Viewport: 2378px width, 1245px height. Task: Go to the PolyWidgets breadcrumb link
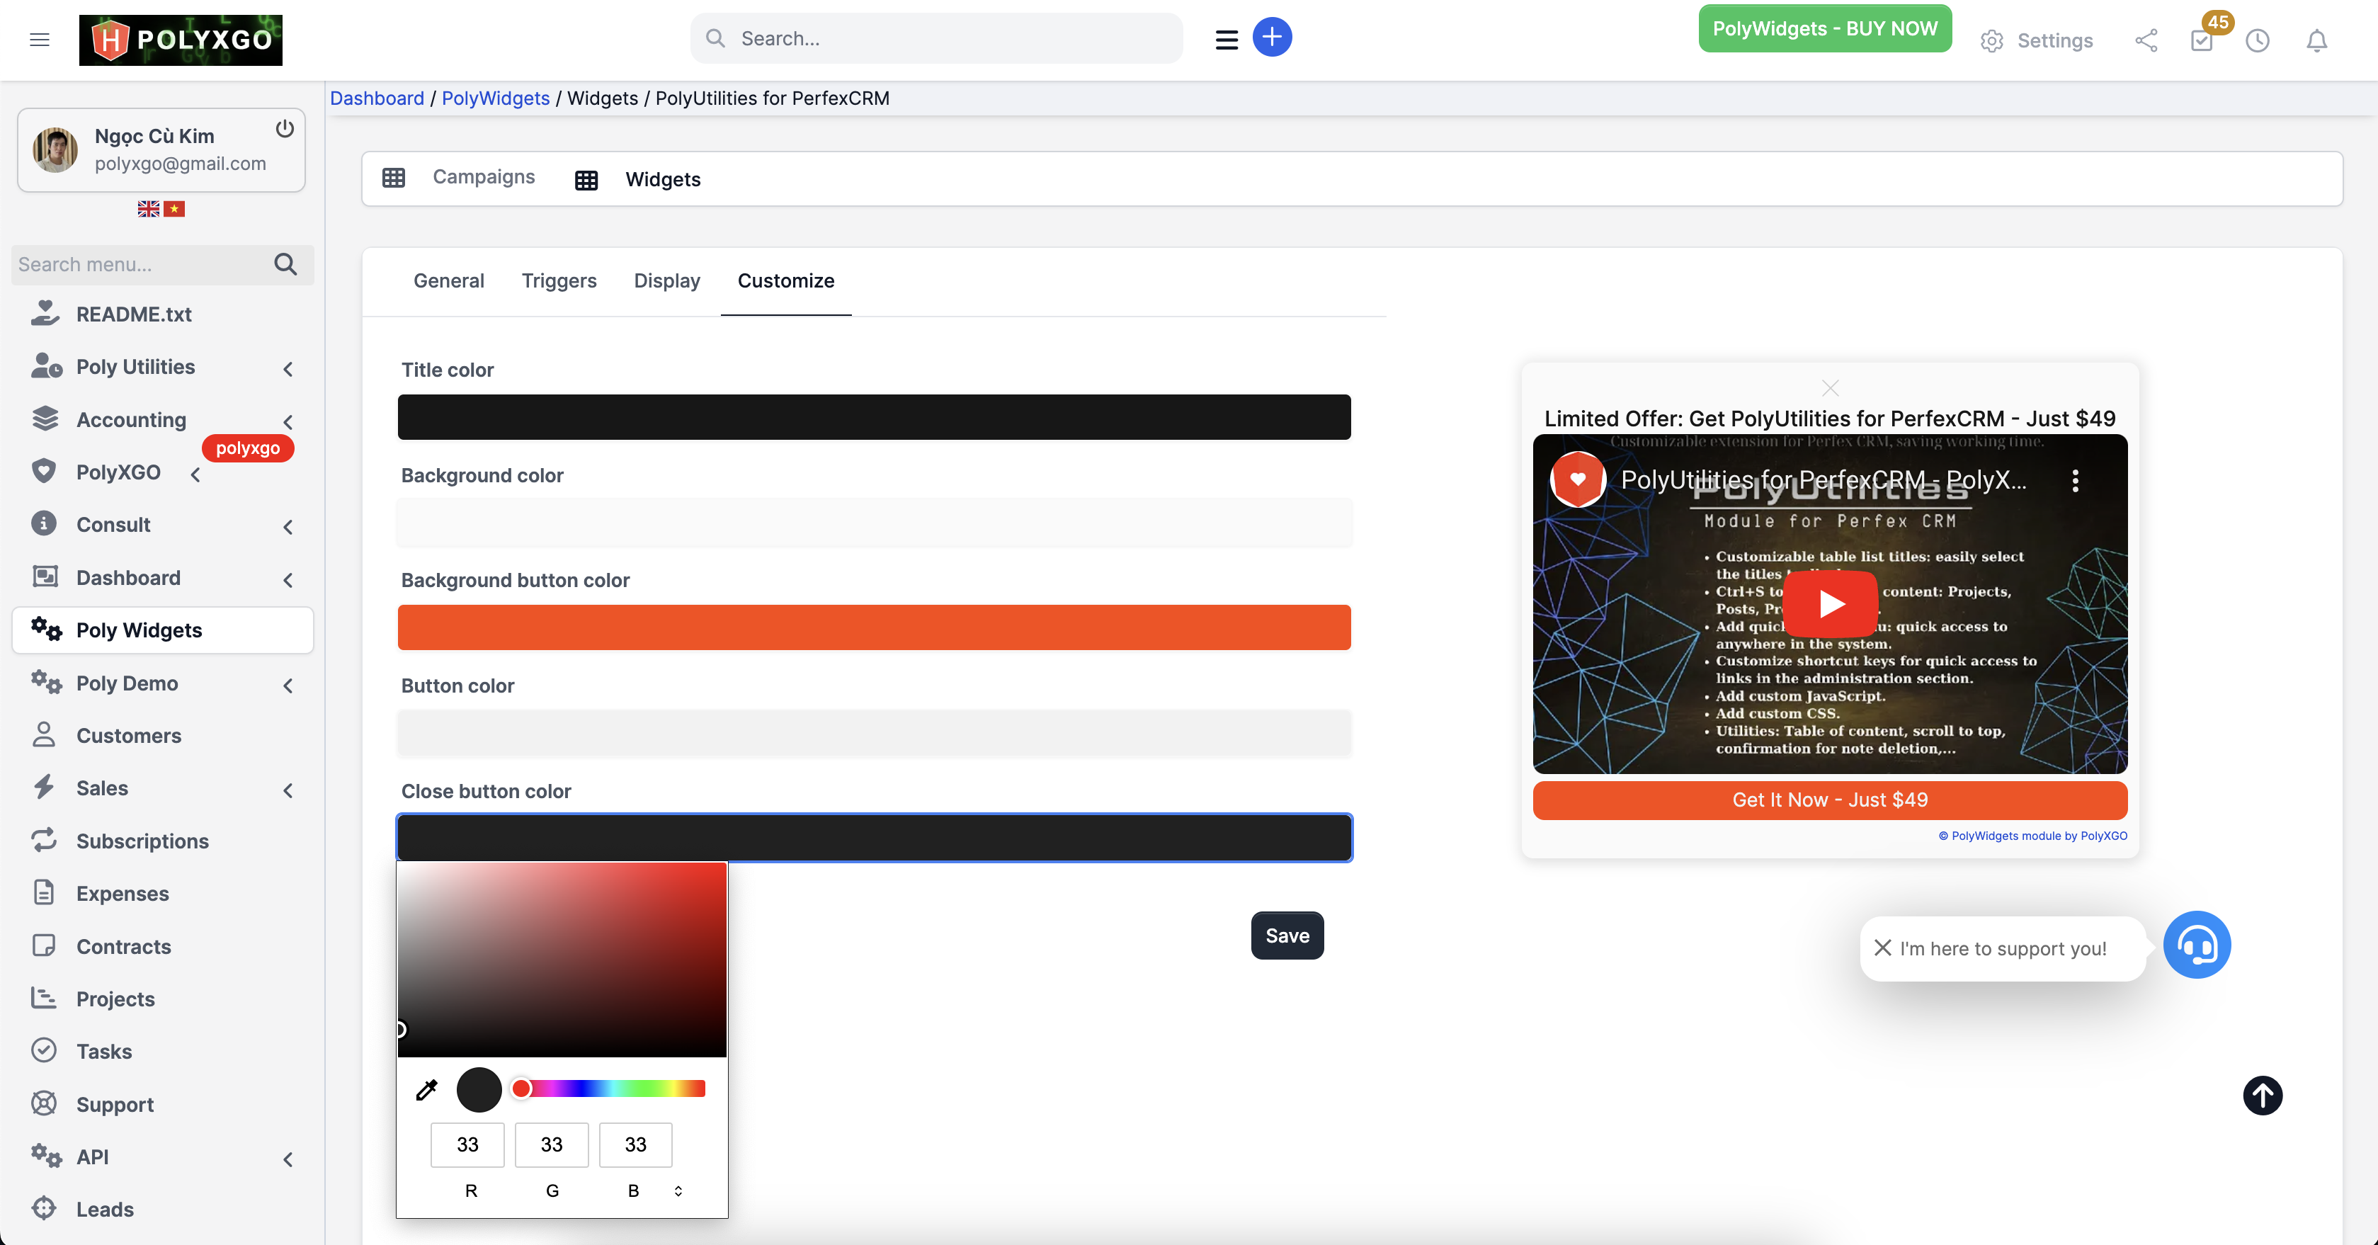496,98
